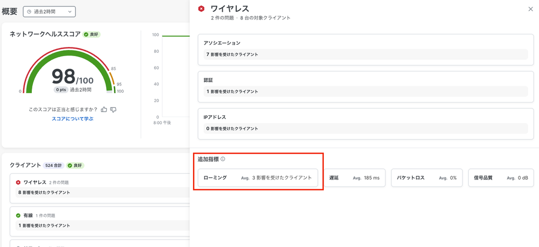This screenshot has width=539, height=247.
Task: Click the red error icon beside ワイヤレス title
Action: point(201,9)
